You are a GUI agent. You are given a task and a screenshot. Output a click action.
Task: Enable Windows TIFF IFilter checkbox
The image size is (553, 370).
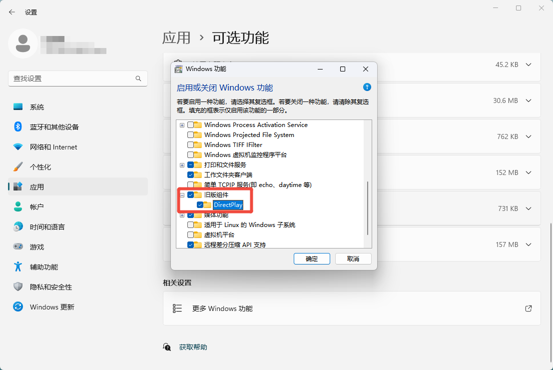point(190,145)
